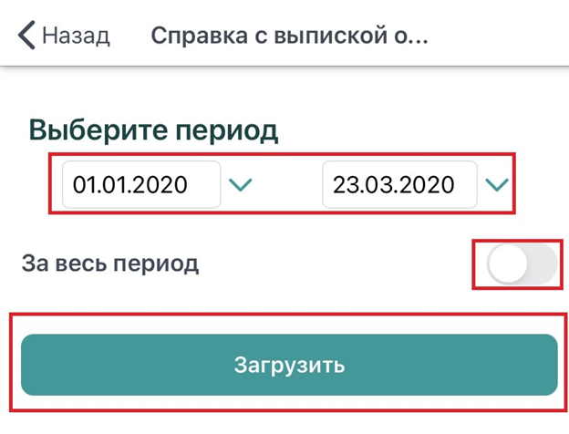Viewport: 569px width, 434px height.
Task: Select the end date field 23.03.2020
Action: click(x=399, y=185)
